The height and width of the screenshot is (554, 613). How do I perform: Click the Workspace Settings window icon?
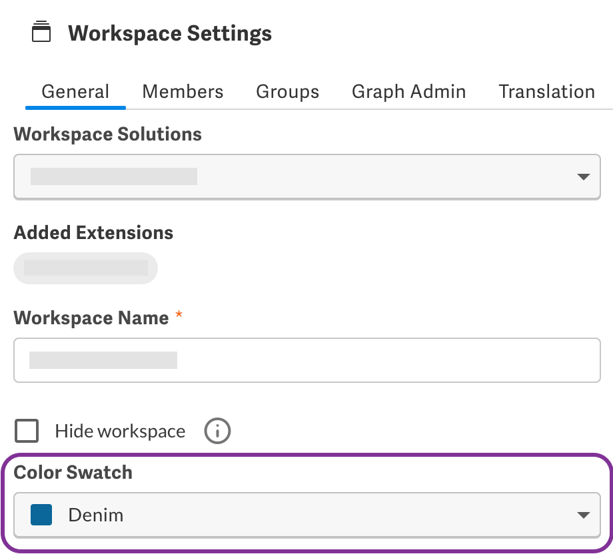(41, 32)
